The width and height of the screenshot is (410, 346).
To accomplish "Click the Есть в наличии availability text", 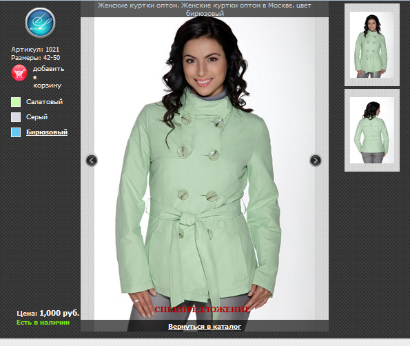I will point(43,323).
